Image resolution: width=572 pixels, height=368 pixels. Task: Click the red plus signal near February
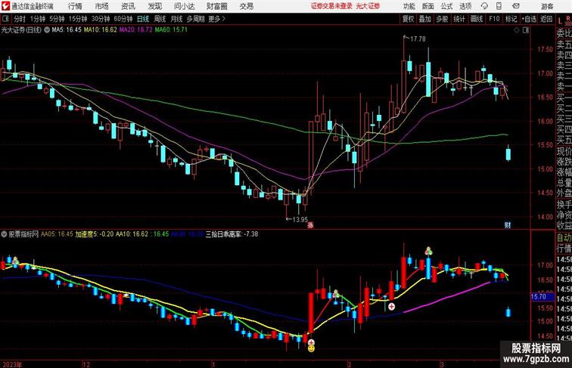click(391, 307)
